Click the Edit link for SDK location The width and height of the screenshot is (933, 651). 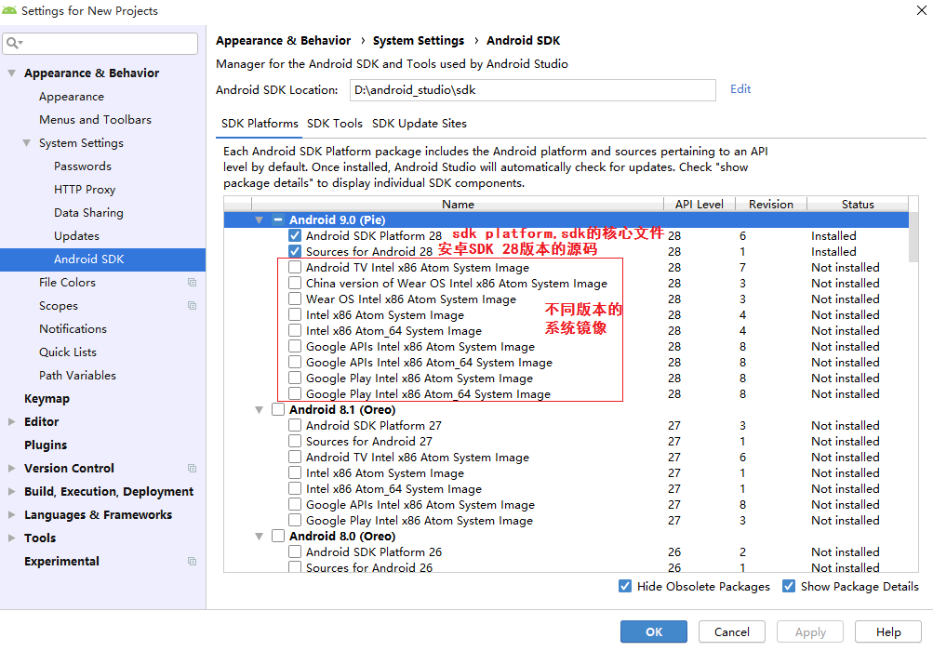[740, 88]
